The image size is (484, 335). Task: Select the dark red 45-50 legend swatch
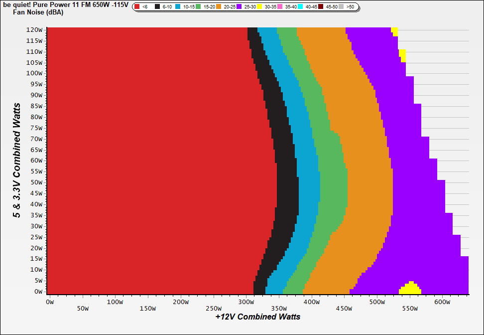321,7
